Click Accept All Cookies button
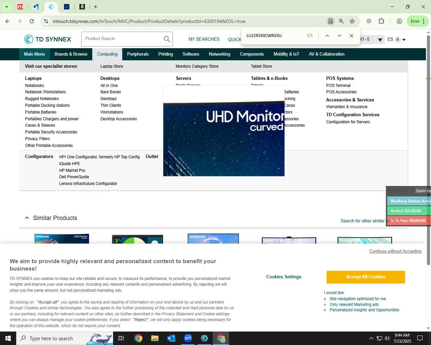The image size is (431, 345). [x=366, y=277]
